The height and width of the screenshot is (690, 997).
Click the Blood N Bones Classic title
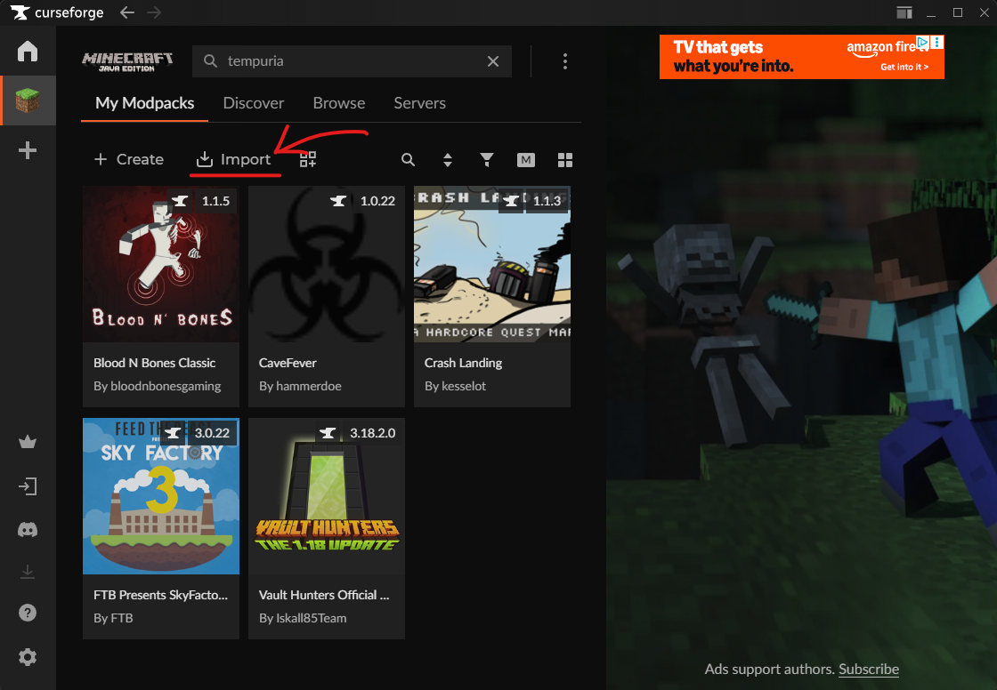[x=155, y=363]
